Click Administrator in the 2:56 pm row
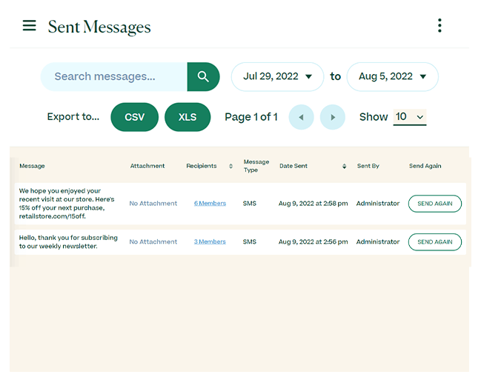Image resolution: width=481 pixels, height=383 pixels. click(378, 242)
